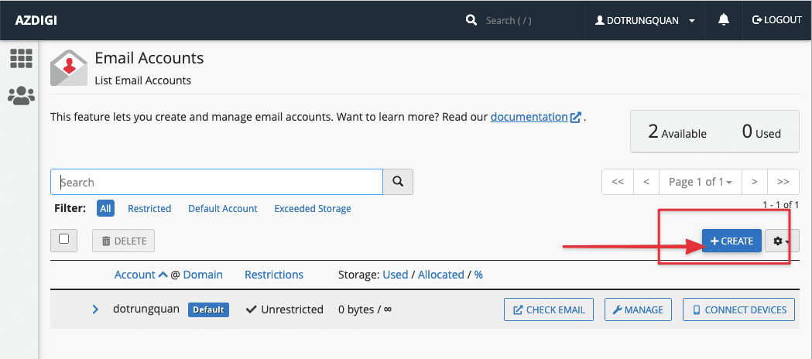Open the gear settings dropdown near Create
This screenshot has width=812, height=359.
(782, 241)
